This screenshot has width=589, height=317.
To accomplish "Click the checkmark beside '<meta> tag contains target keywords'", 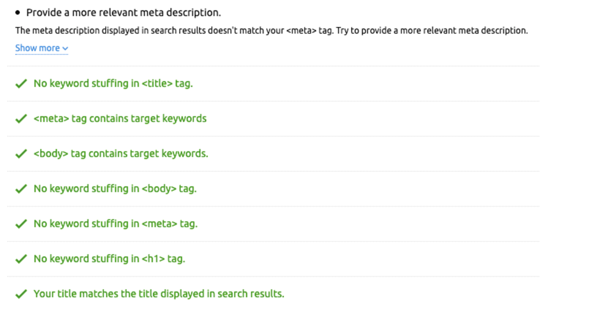I will coord(21,119).
